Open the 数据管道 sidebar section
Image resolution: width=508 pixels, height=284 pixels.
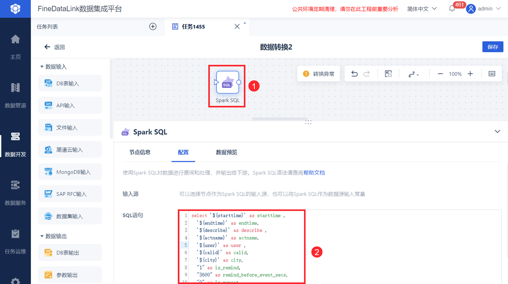(x=15, y=96)
